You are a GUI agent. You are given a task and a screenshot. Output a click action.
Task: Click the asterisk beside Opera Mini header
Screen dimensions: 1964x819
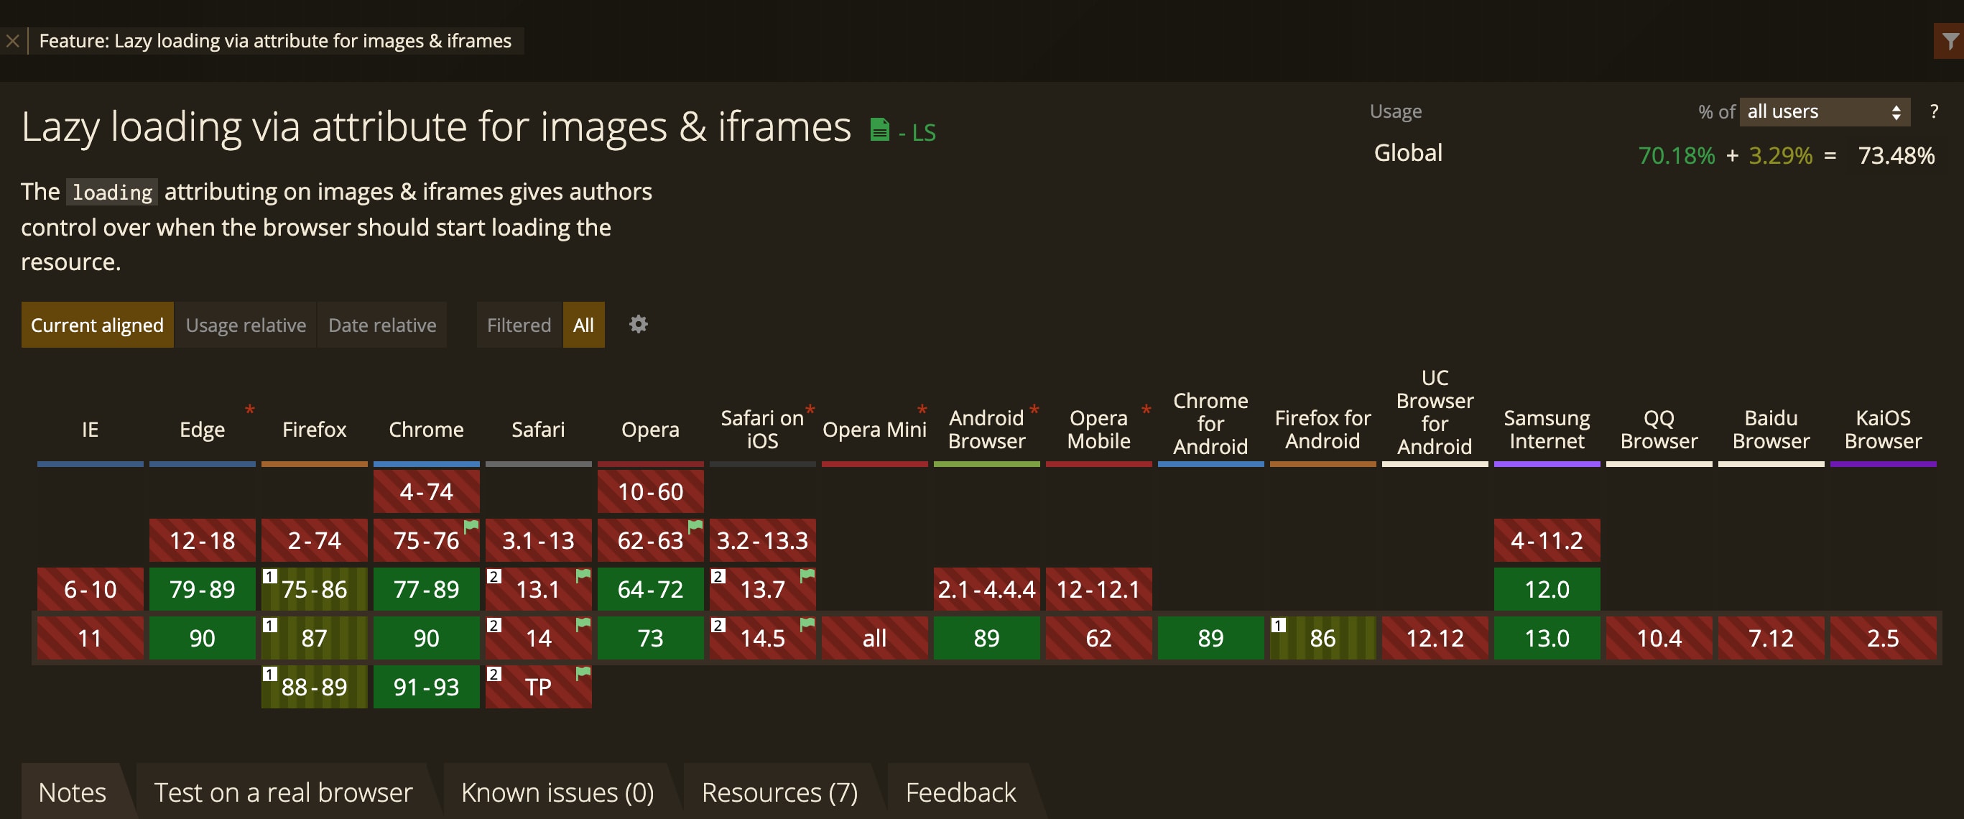[921, 409]
